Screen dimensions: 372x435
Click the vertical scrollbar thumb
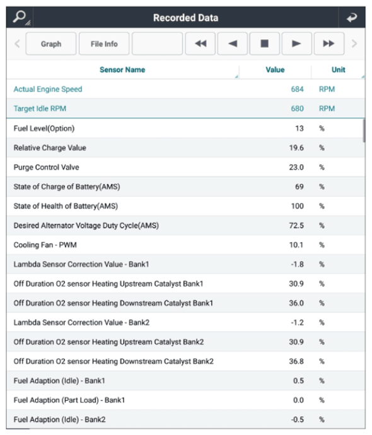364,130
